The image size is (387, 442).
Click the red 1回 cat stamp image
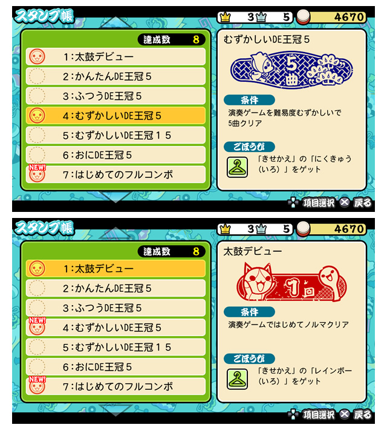(x=292, y=282)
